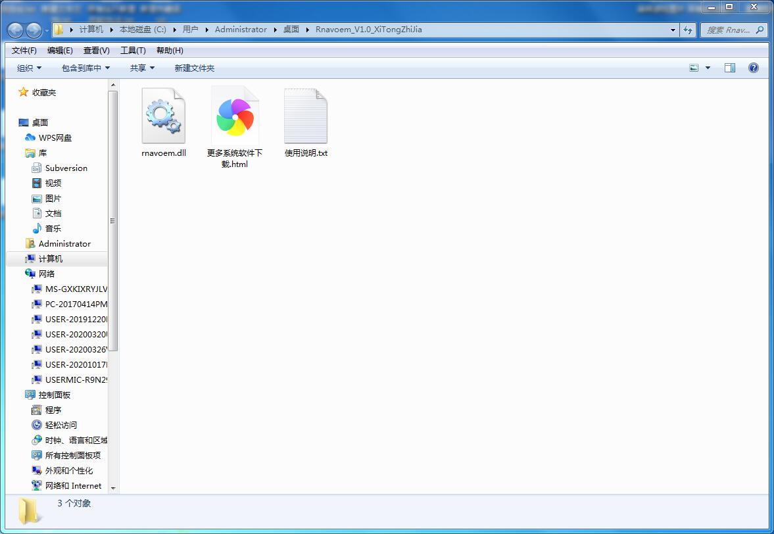This screenshot has height=534, width=774.
Task: Open the 查看(V) menu
Action: point(96,51)
